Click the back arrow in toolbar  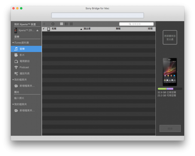pyautogui.click(x=44, y=24)
